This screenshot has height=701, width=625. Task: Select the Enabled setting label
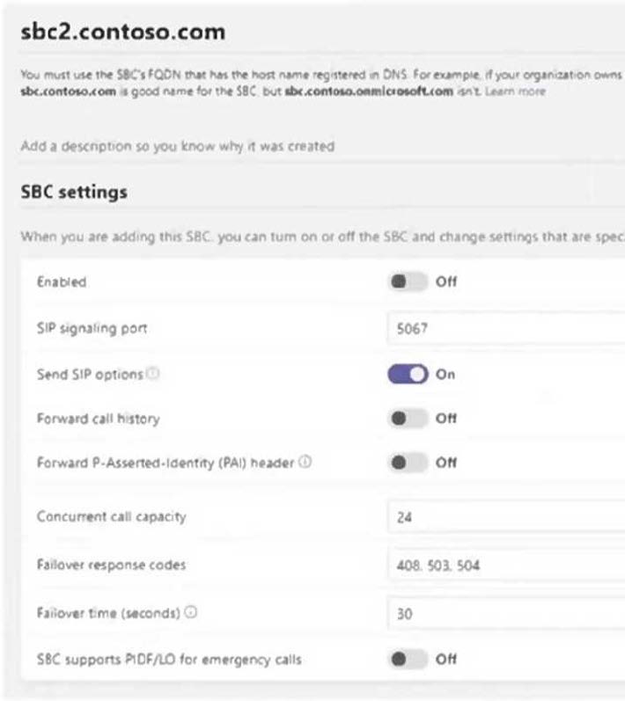point(62,282)
